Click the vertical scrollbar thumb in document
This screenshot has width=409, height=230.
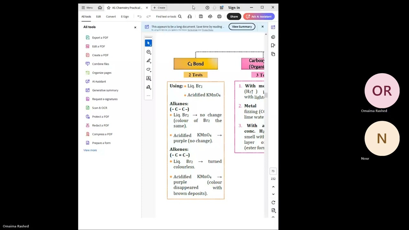tap(266, 95)
